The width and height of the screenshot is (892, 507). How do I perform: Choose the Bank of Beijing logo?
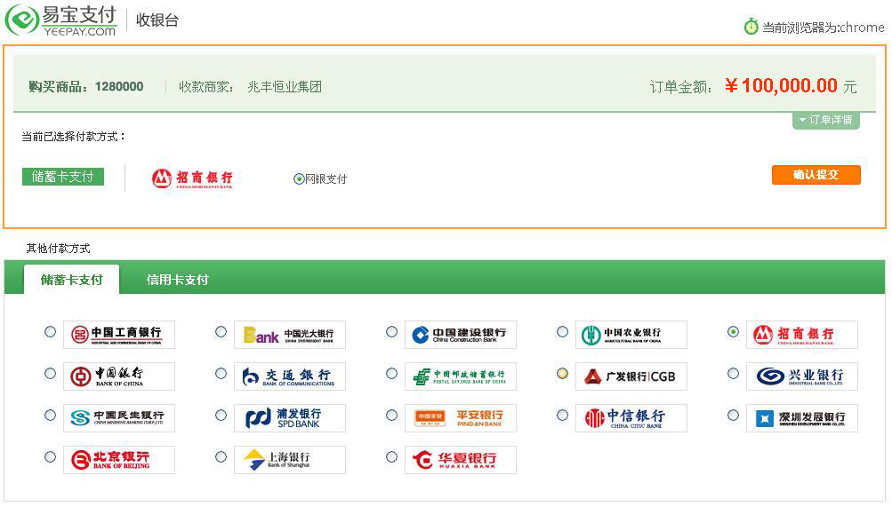[119, 460]
